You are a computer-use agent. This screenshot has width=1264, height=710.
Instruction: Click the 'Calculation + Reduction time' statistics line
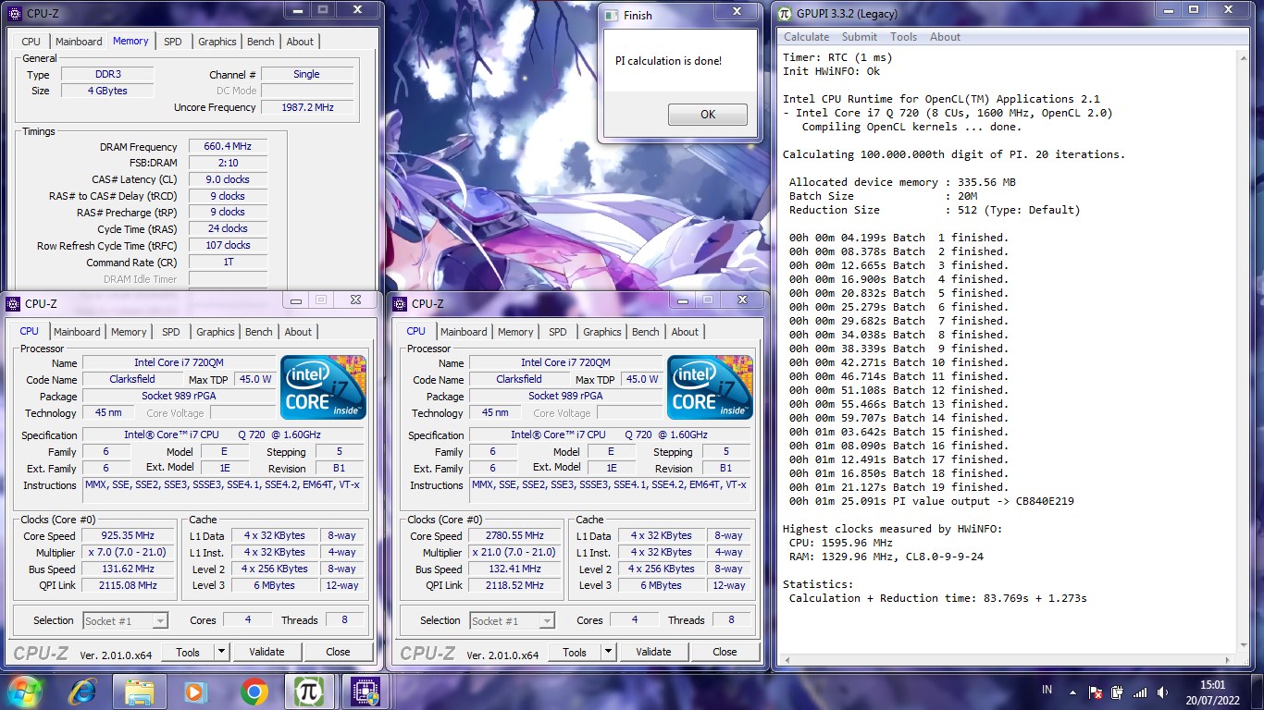[x=937, y=598]
